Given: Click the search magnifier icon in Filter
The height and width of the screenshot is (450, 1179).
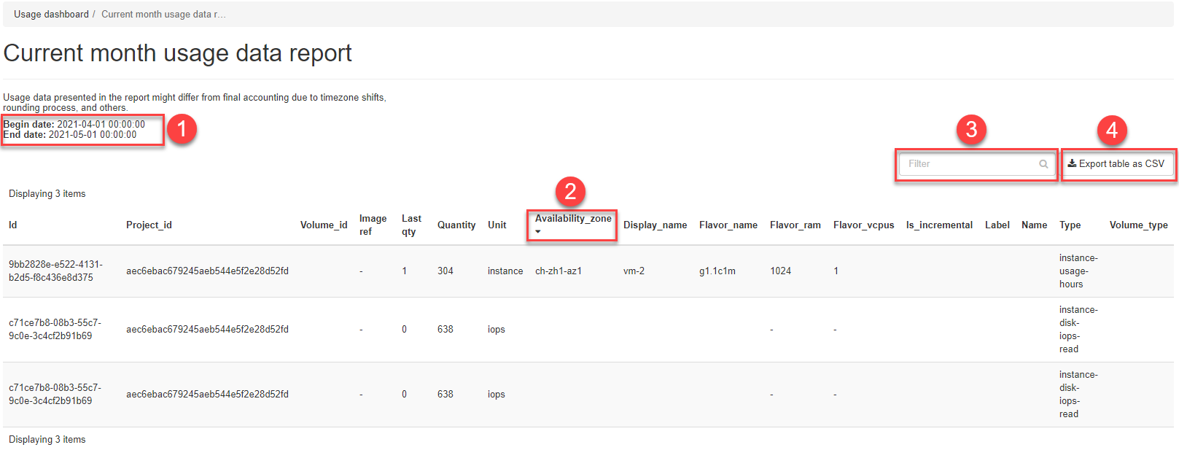Looking at the screenshot, I should click(1043, 164).
